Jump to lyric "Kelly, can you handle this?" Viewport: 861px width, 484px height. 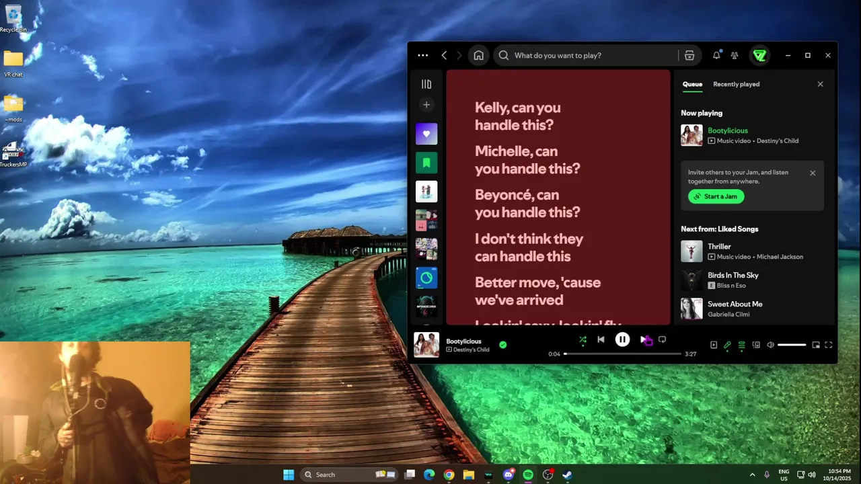pos(517,116)
